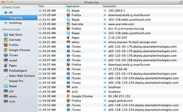Click Evernote icon in the 11:33:49 AM row
The image size is (183, 112).
[68, 24]
